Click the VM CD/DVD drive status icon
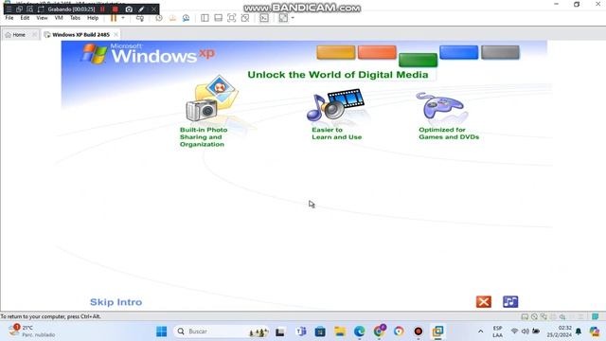606x341 pixels. (x=534, y=316)
